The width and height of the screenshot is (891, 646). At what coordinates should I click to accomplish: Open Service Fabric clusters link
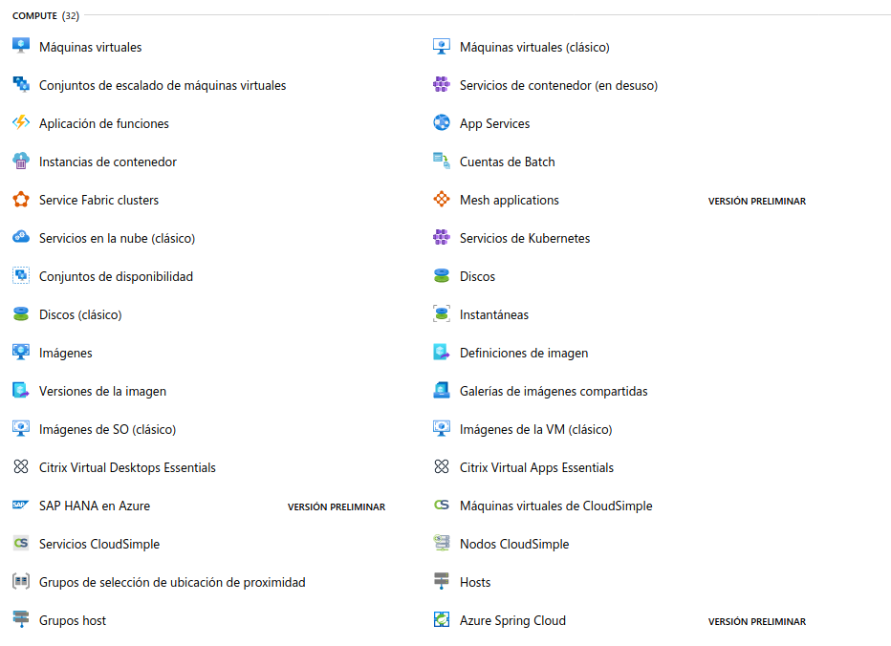point(98,200)
